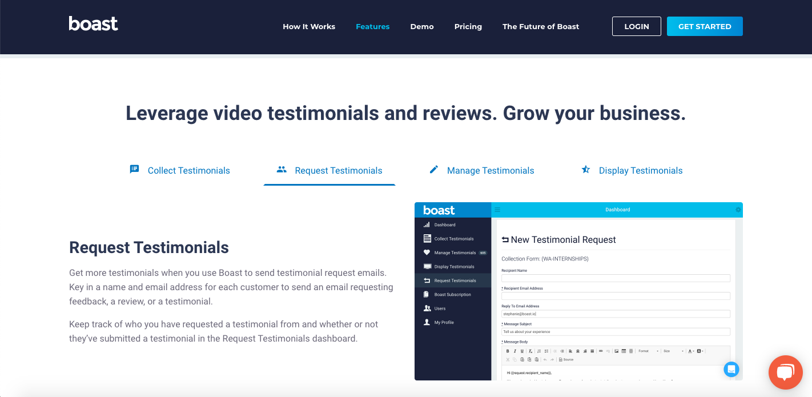
Task: Click Request Testimonials in the preview sidebar
Action: point(453,280)
